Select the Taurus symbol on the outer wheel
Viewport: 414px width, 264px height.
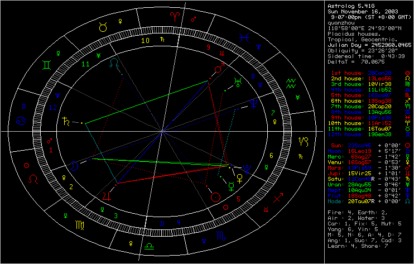(104, 26)
